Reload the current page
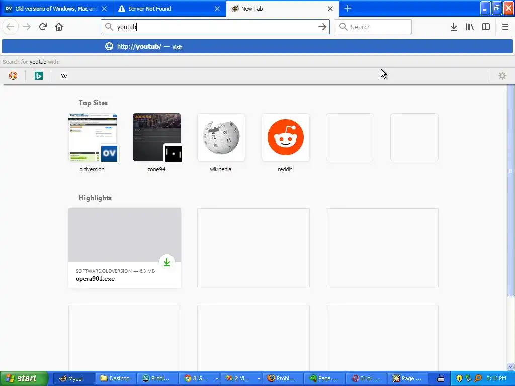515x386 pixels. (x=43, y=27)
